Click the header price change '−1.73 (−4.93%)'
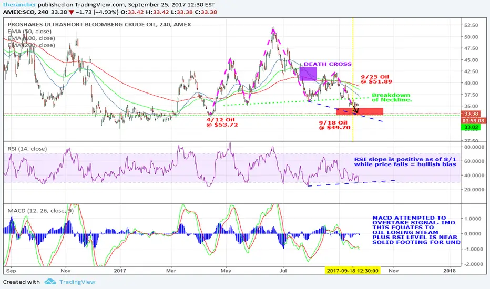This screenshot has width=490, height=289. [x=97, y=12]
